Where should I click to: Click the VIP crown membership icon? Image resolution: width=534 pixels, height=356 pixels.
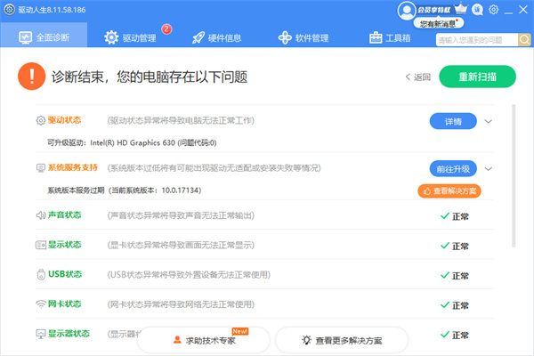(x=461, y=10)
